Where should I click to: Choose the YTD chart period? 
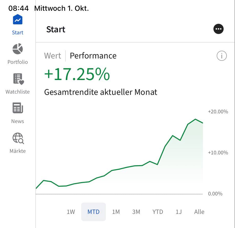[158, 212]
